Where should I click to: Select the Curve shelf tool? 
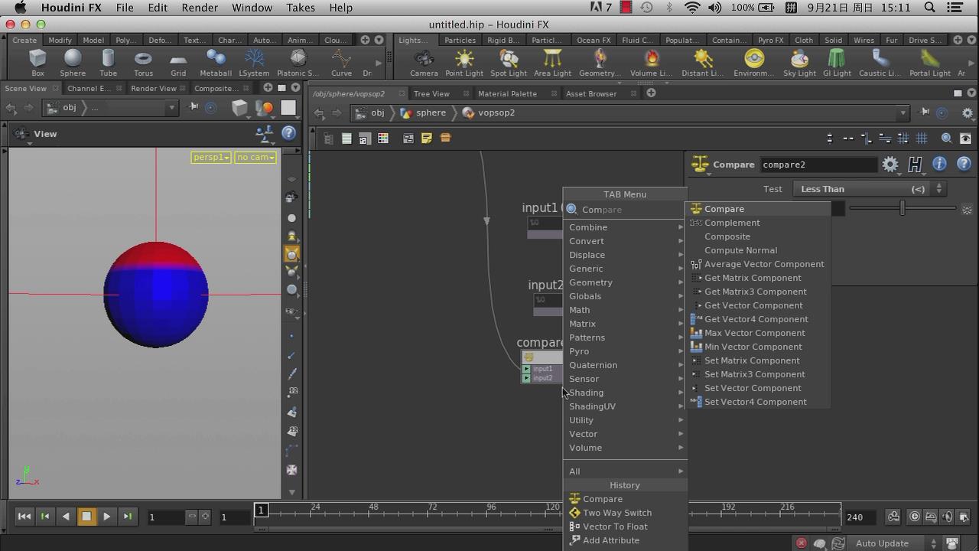pyautogui.click(x=341, y=63)
